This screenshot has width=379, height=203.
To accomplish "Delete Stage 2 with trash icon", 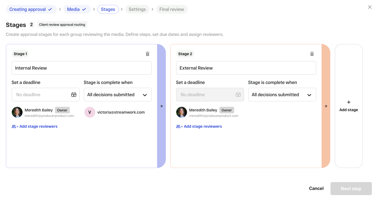I will (x=312, y=54).
